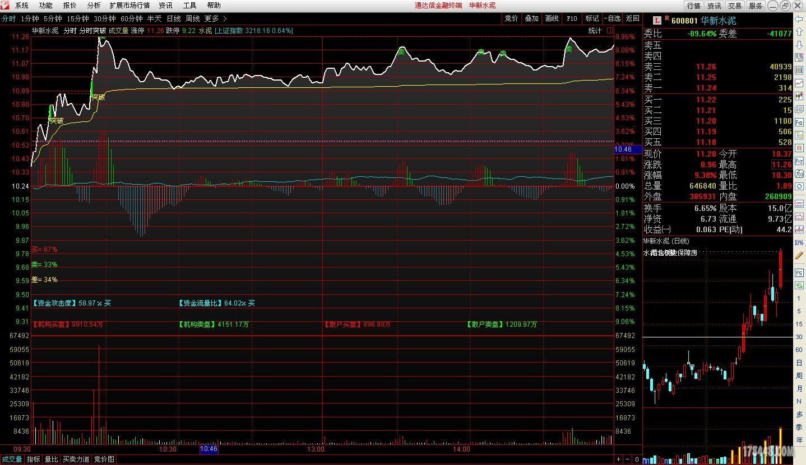Select 季 quarterly period in right sidebar
Screen dimensions: 806x465
pos(799,427)
